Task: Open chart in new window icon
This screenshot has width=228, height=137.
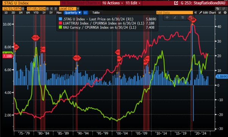Action: coord(176,3)
